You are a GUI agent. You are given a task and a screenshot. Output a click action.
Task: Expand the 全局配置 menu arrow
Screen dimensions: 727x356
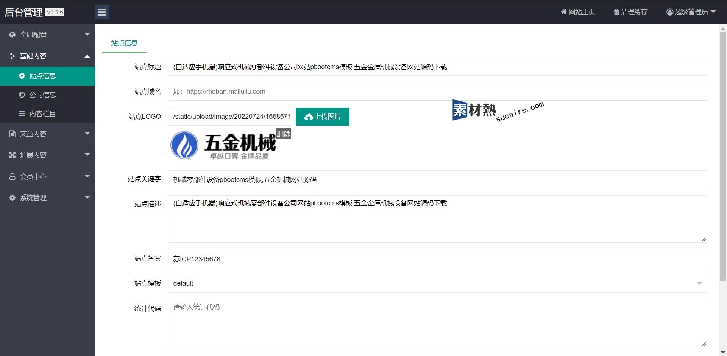[87, 34]
